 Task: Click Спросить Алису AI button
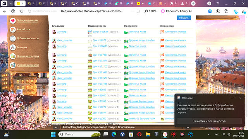pyautogui.click(x=176, y=11)
